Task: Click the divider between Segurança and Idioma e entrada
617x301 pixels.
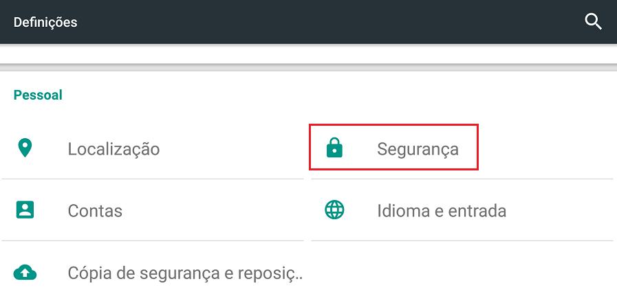Action: click(462, 179)
